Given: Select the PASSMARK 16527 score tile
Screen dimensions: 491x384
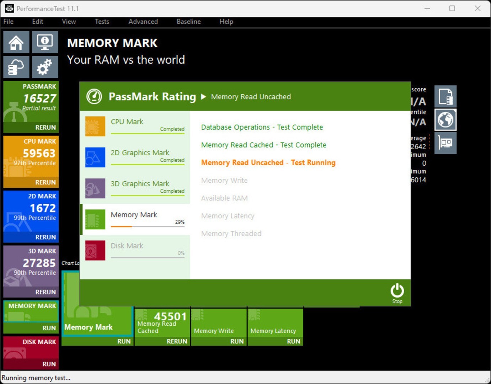Looking at the screenshot, I should point(31,102).
